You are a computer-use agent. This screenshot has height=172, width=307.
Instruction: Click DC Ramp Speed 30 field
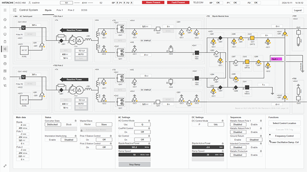pyautogui.click(x=208, y=155)
